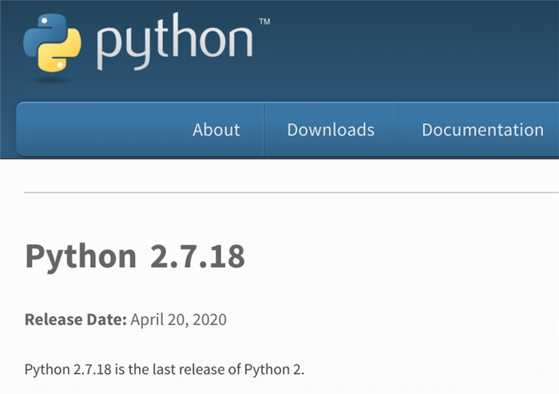Click the divider between About and Downloads
The width and height of the screenshot is (559, 394).
click(264, 129)
